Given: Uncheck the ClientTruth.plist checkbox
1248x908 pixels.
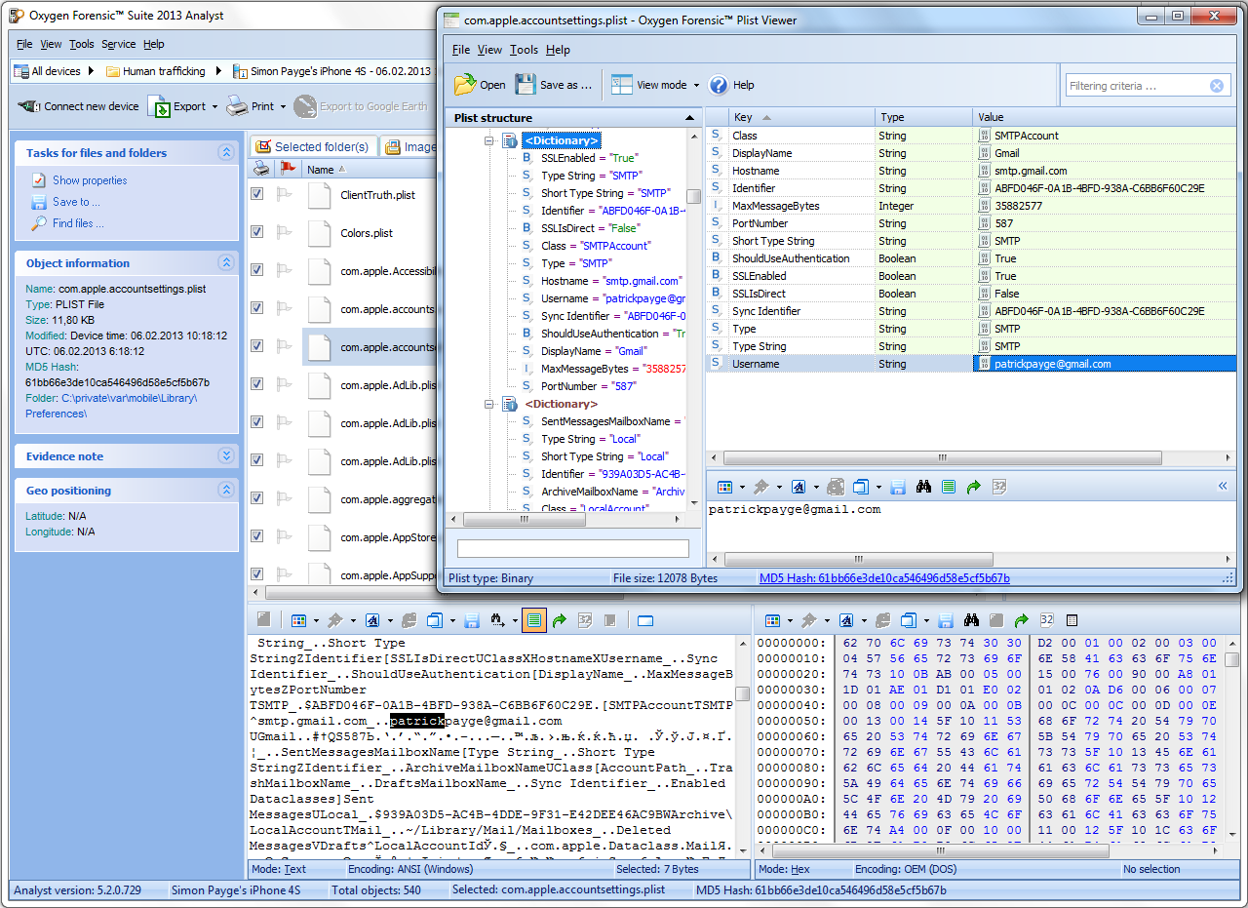Looking at the screenshot, I should tap(257, 194).
